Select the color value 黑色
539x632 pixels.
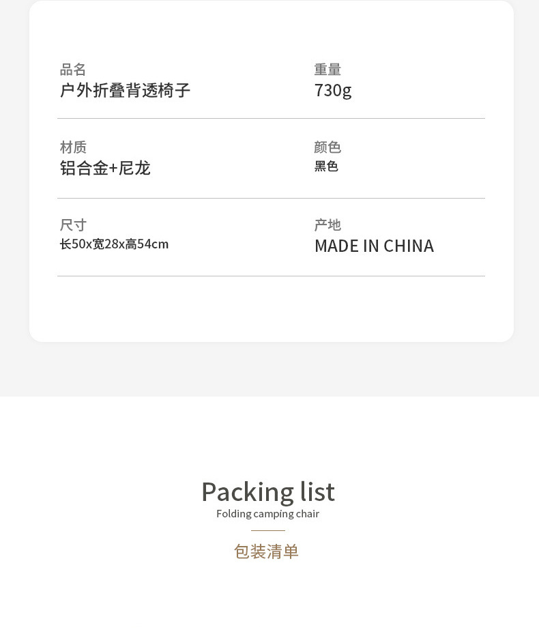click(326, 167)
